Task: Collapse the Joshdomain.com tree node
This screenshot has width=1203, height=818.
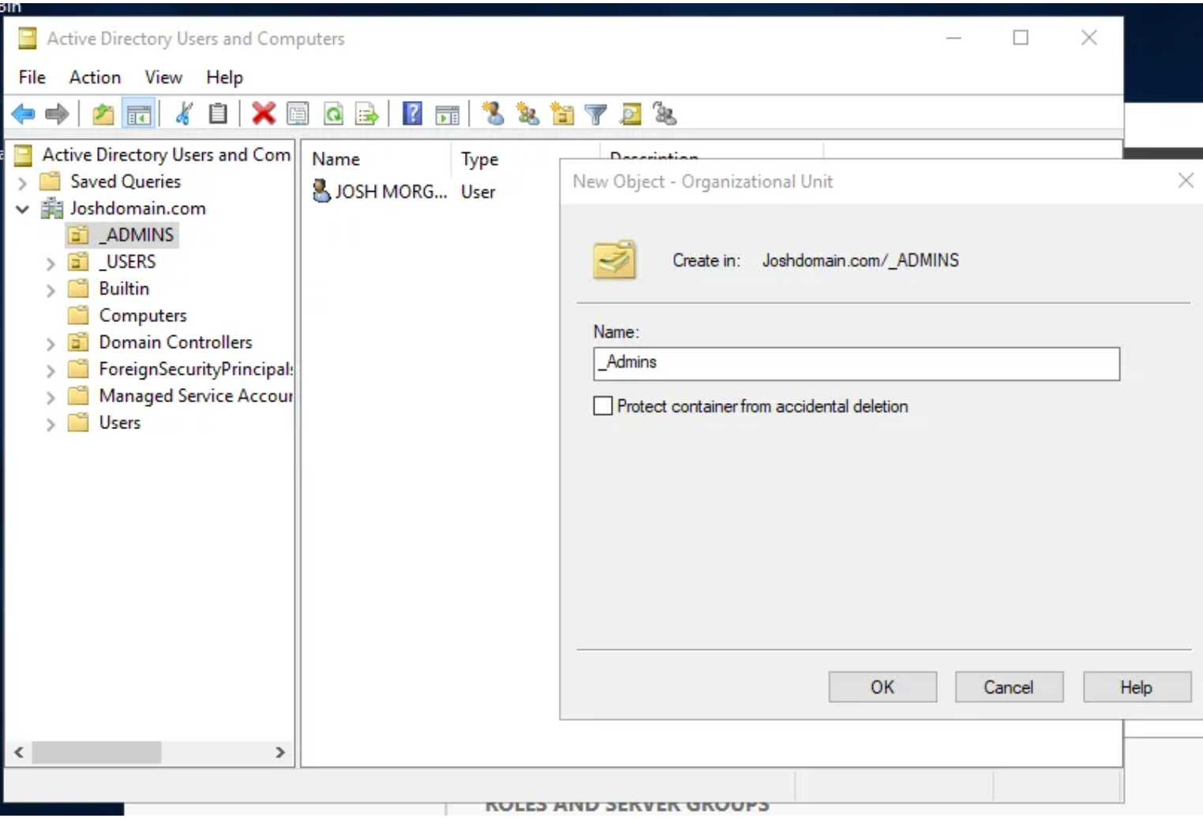Action: click(x=22, y=209)
